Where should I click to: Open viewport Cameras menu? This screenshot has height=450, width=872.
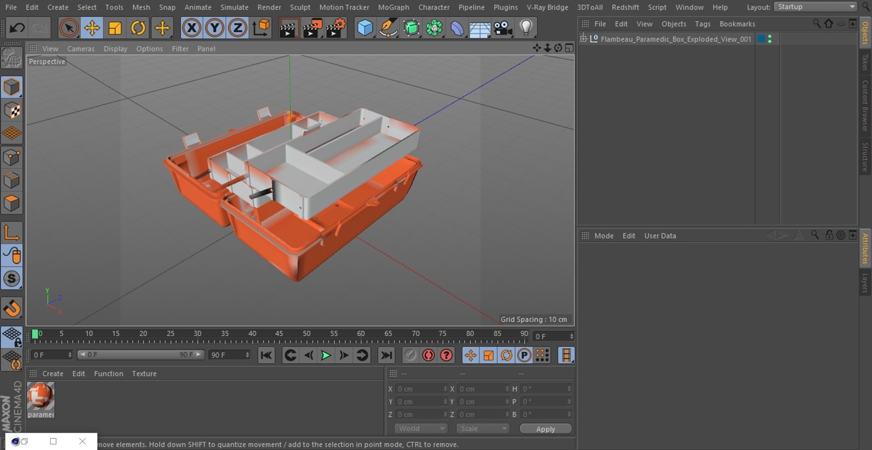click(81, 49)
